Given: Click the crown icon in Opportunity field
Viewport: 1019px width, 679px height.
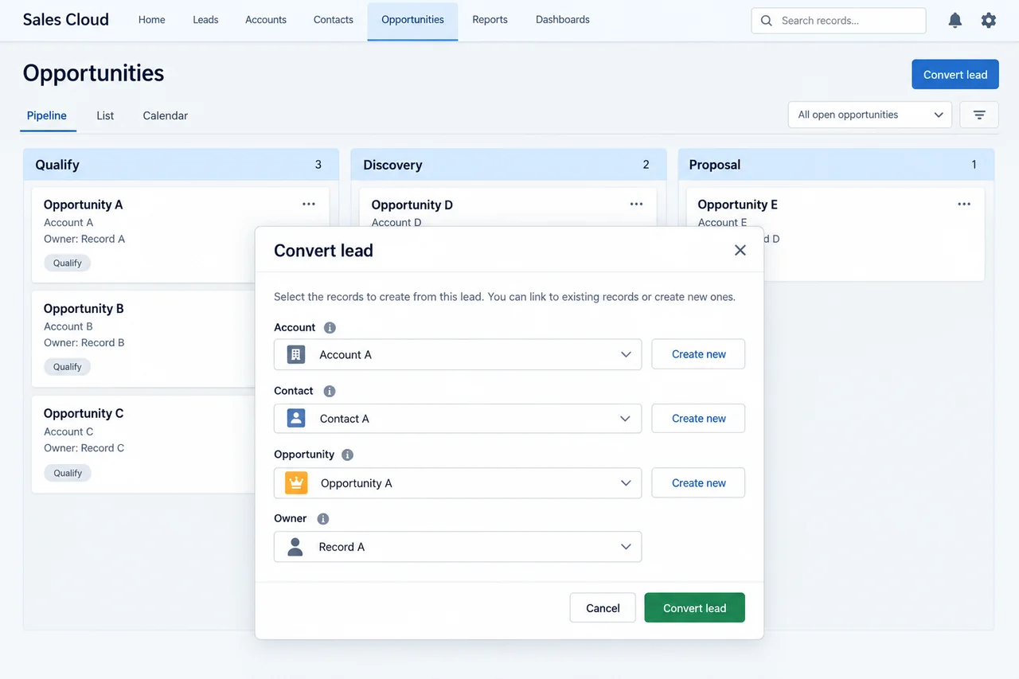Looking at the screenshot, I should 296,482.
